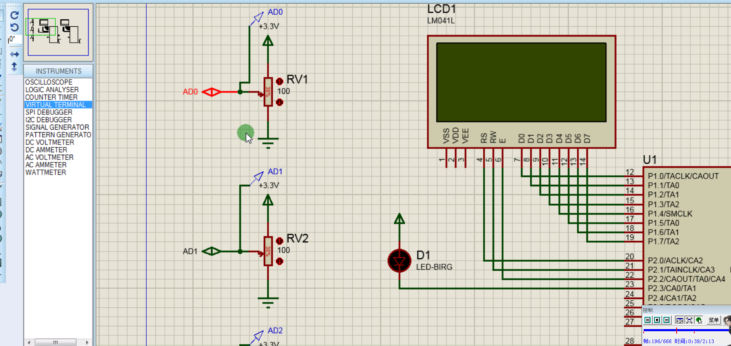
Task: Click the ground symbol below RV2
Action: tap(268, 302)
